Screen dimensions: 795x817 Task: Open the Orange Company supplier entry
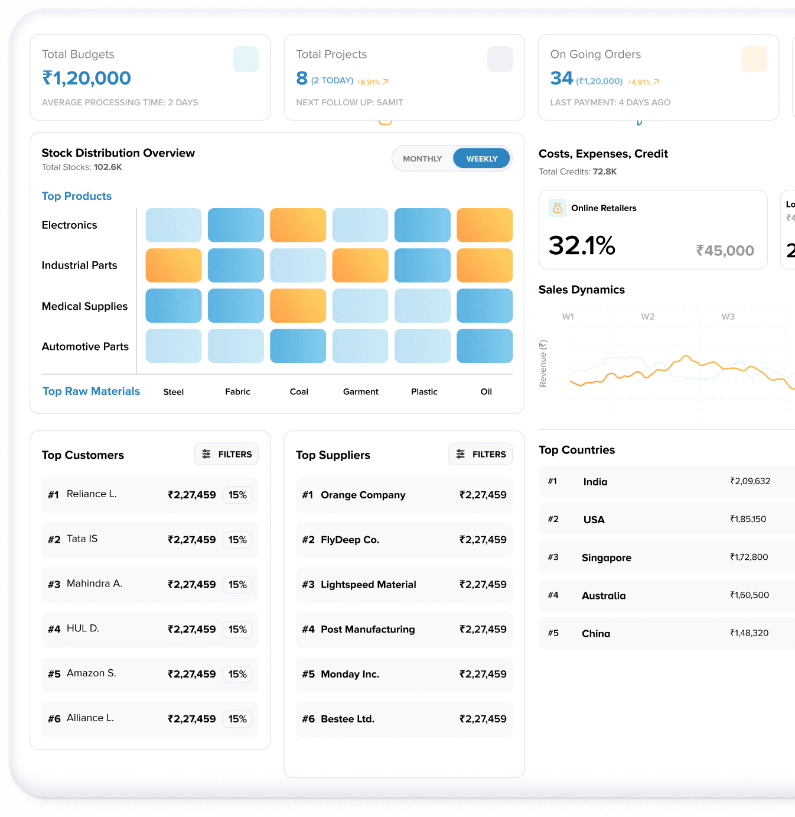403,495
